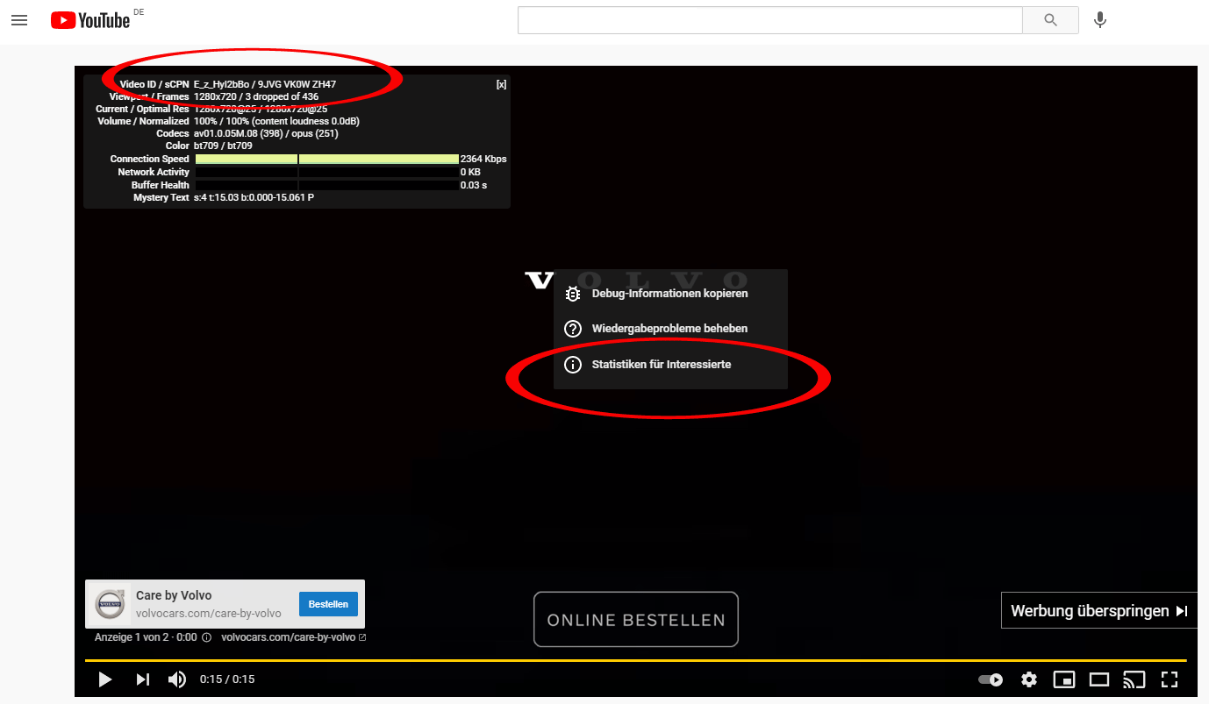Screen dimensions: 1209x704
Task: Open the hamburger guide menu
Action: [x=19, y=20]
